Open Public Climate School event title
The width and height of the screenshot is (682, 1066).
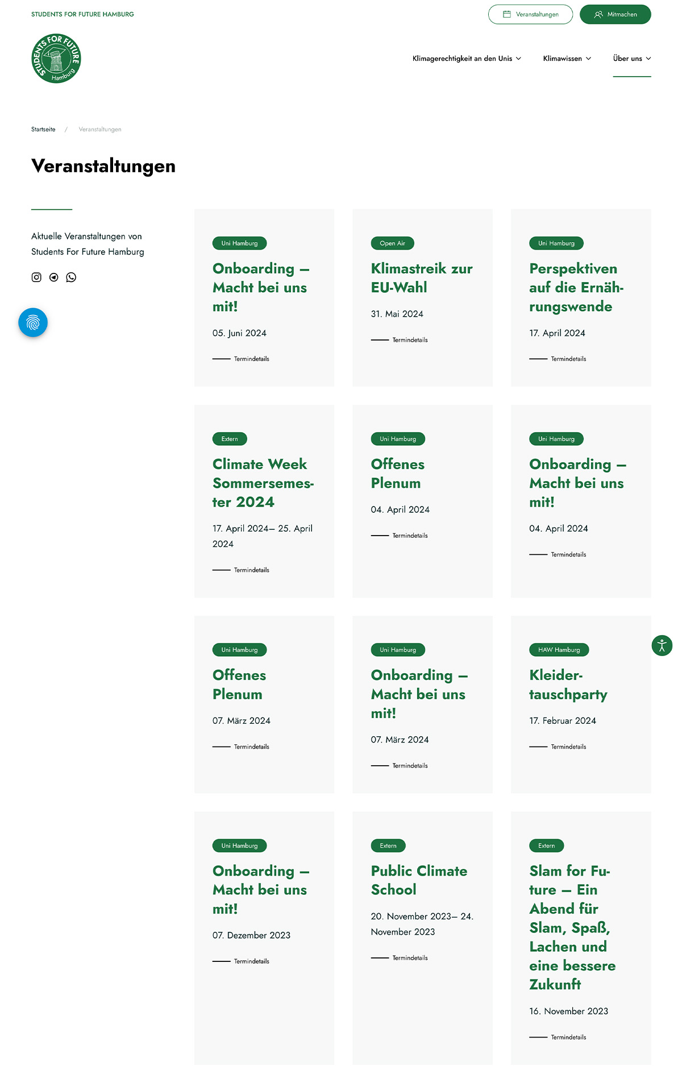[x=419, y=880]
